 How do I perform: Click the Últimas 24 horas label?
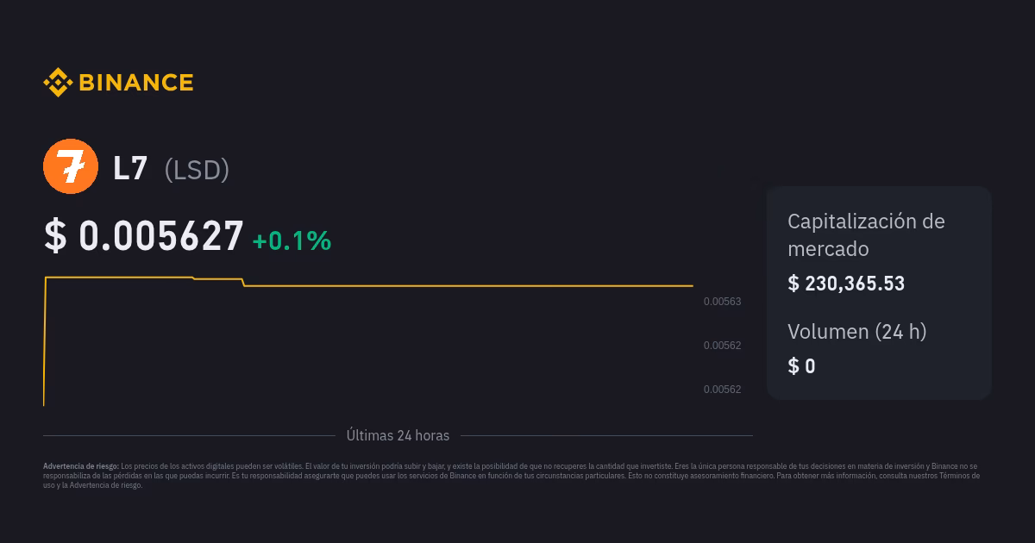398,436
